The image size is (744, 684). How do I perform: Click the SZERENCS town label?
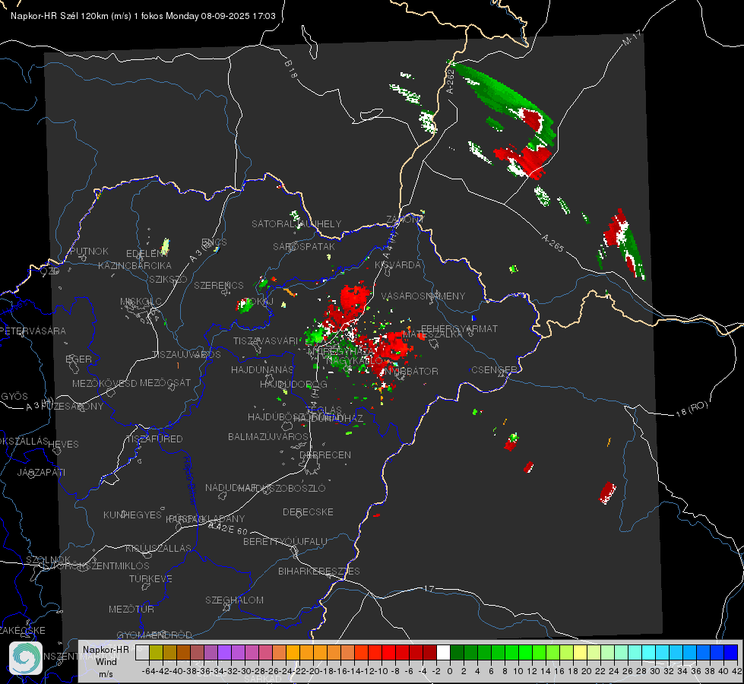219,285
